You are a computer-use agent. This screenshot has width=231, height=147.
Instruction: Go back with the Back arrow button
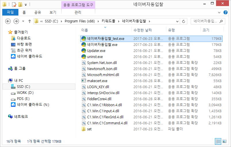(x=8, y=21)
